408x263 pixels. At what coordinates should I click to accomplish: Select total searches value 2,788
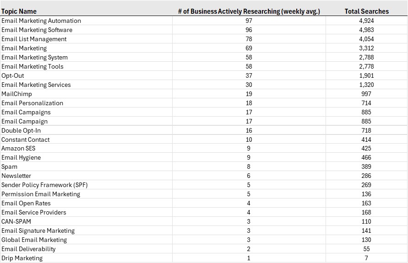(366, 58)
